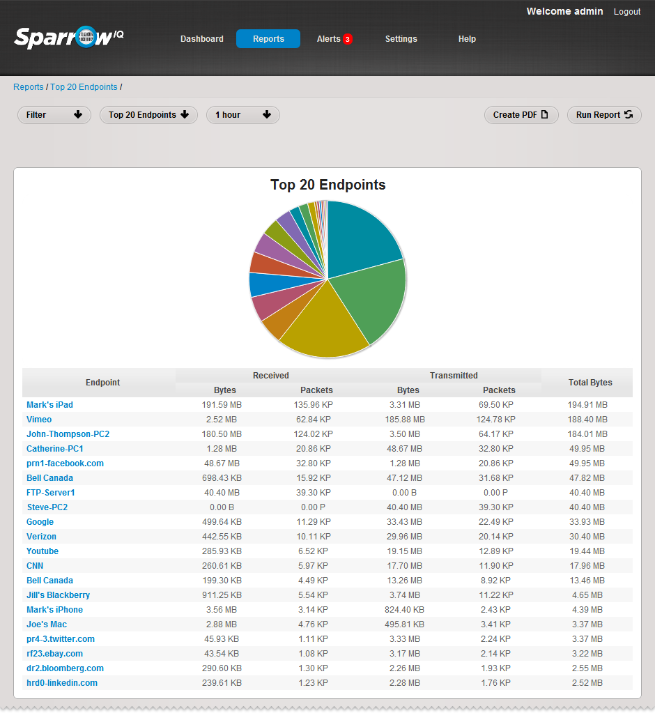Click the SparrowIQ logo
The image size is (655, 713).
pos(69,37)
